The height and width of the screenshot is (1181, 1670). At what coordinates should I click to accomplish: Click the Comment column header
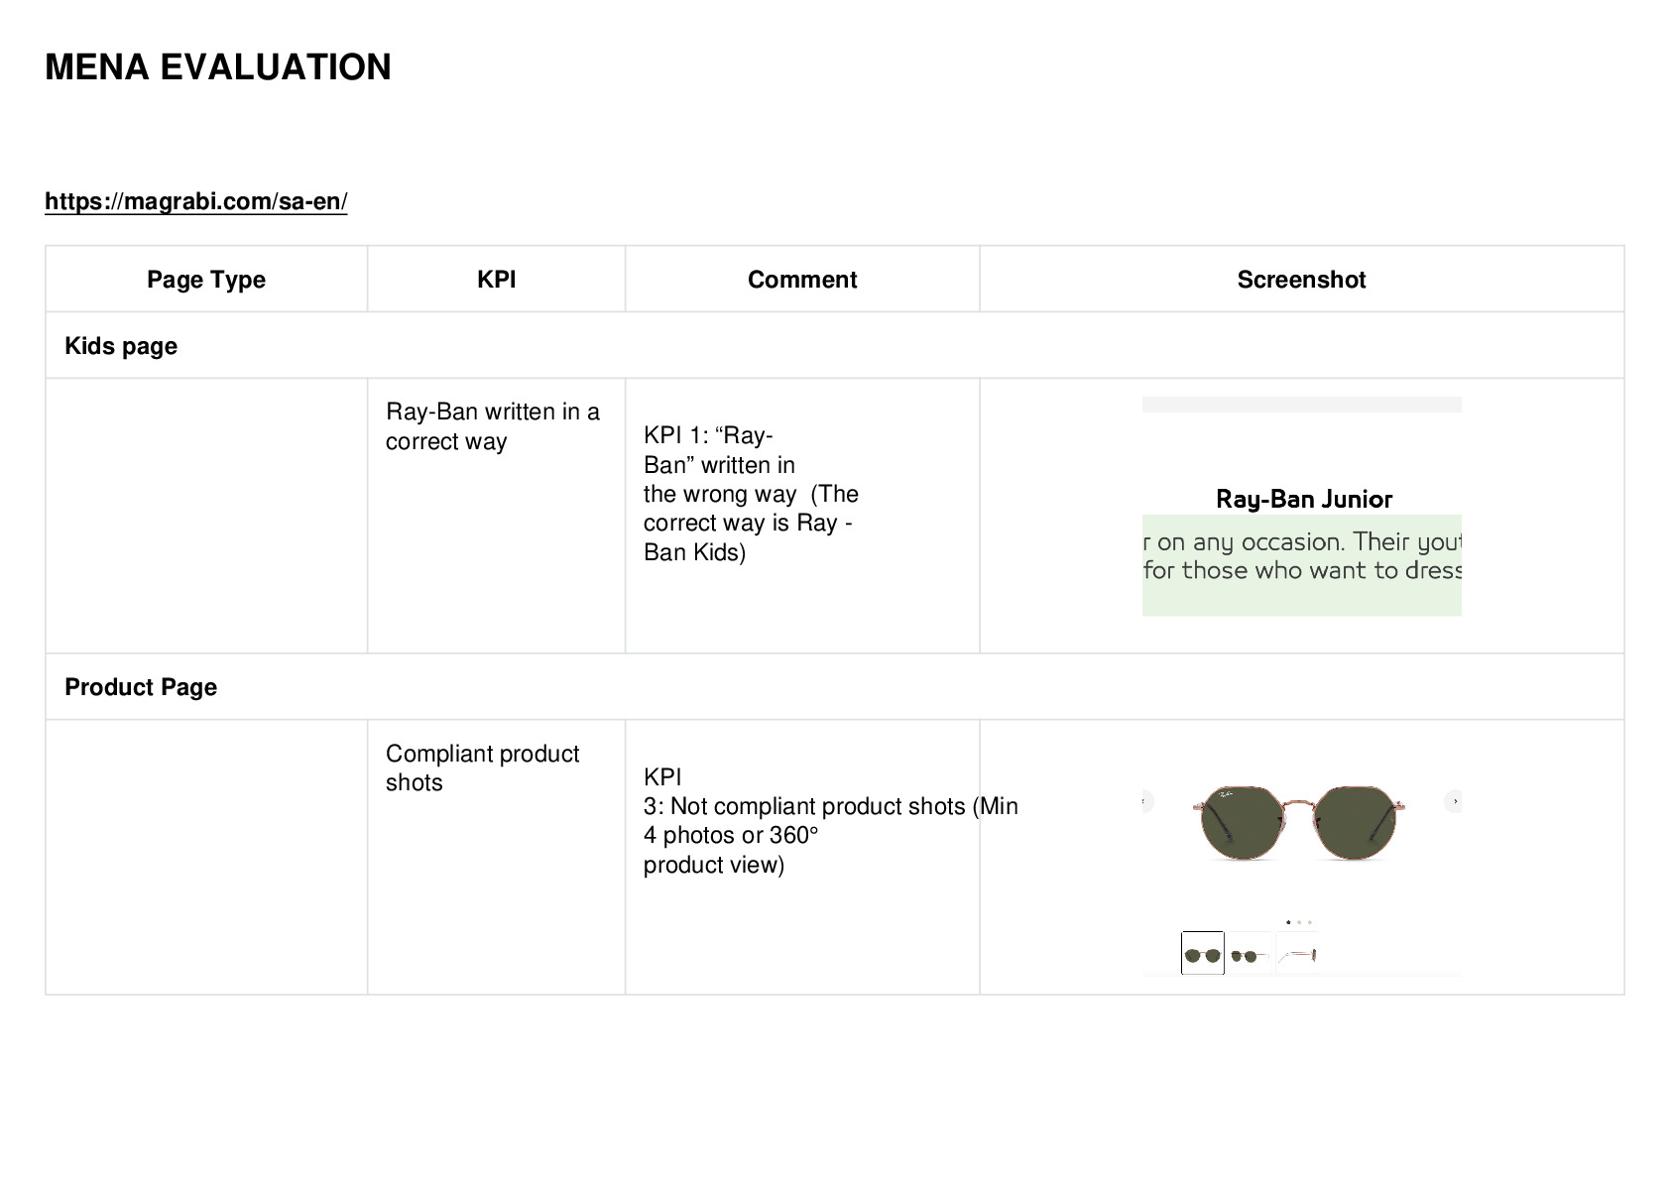click(802, 280)
